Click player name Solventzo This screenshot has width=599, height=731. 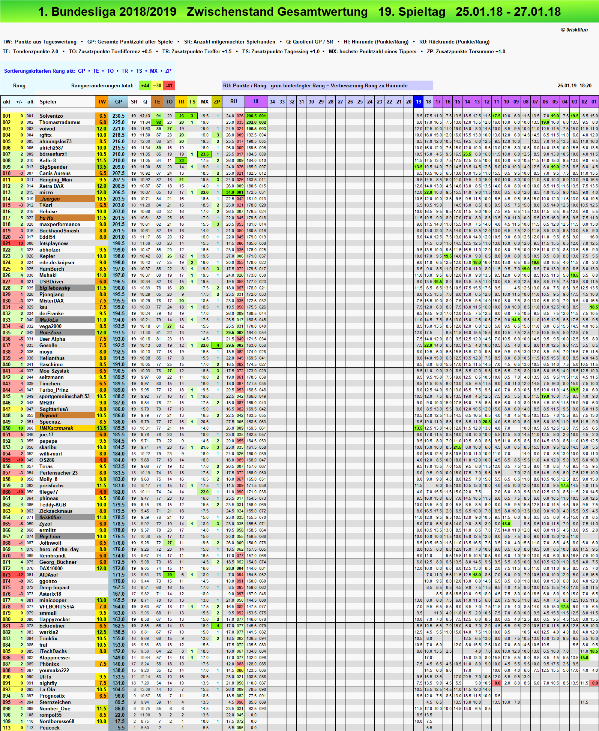click(x=51, y=116)
